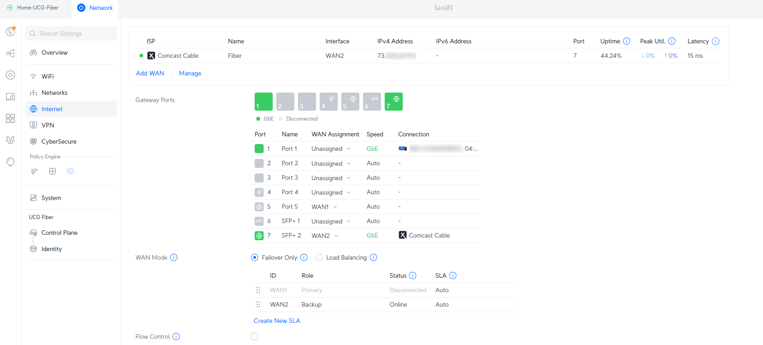Click the Peak Util. info icon
The width and height of the screenshot is (763, 345).
click(672, 41)
